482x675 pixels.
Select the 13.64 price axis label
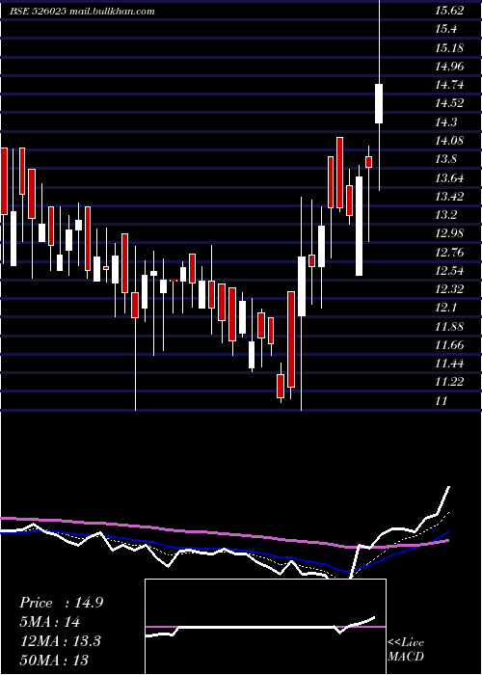pos(449,177)
